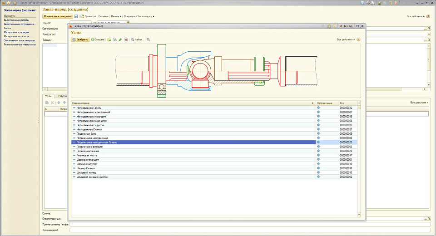Click the calculator M+ button in dialog title
The width and height of the screenshot is (436, 236).
[346, 26]
